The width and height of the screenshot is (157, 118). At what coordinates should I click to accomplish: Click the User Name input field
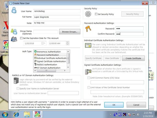[57, 11]
